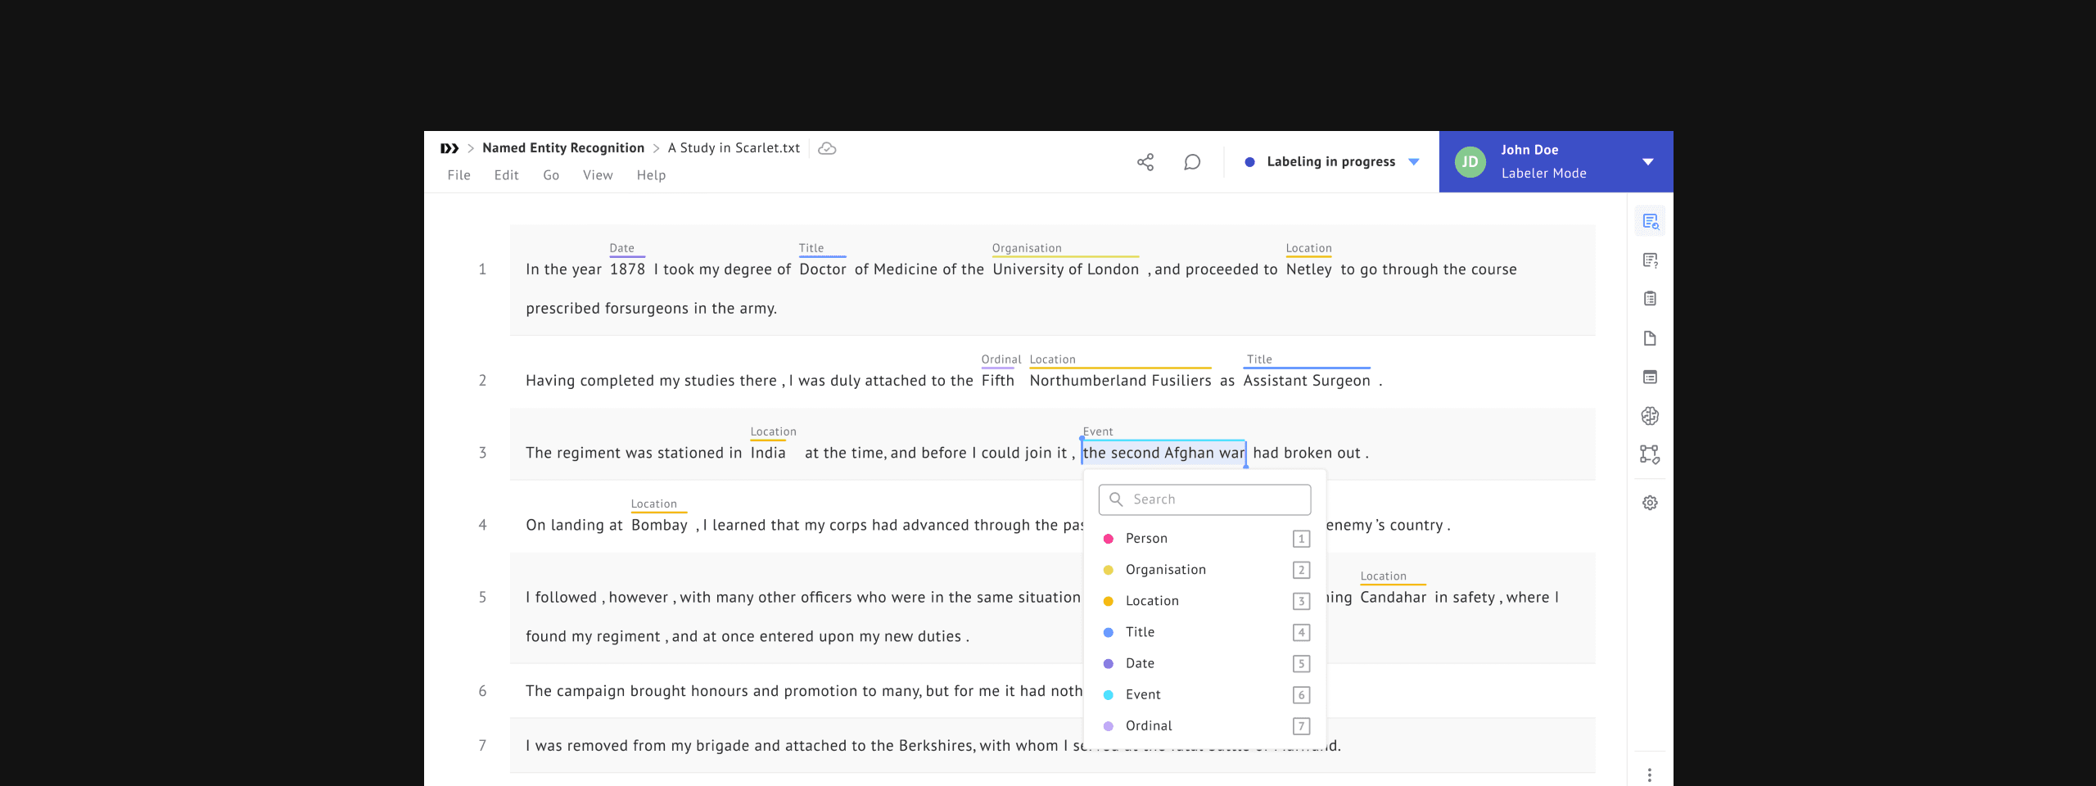Open the question list icon in the sidebar
Image resolution: width=2096 pixels, height=786 pixels.
[1650, 260]
